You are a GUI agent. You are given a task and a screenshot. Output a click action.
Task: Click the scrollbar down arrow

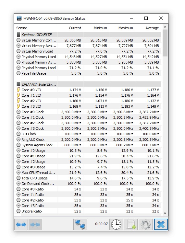point(165,213)
